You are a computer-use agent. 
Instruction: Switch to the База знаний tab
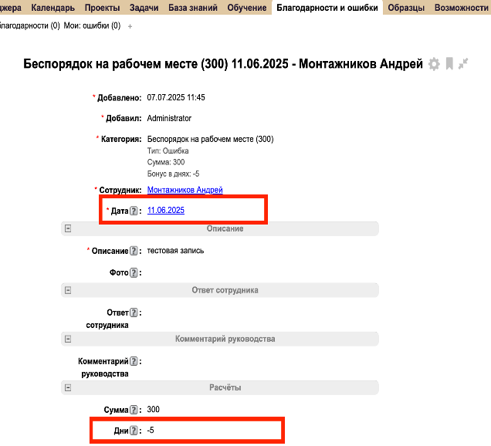click(x=192, y=8)
